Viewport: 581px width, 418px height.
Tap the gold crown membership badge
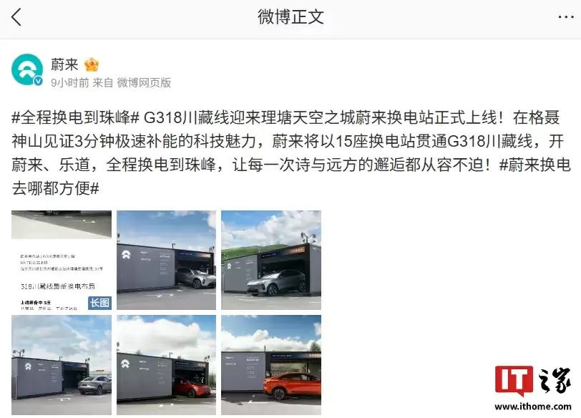[x=92, y=65]
